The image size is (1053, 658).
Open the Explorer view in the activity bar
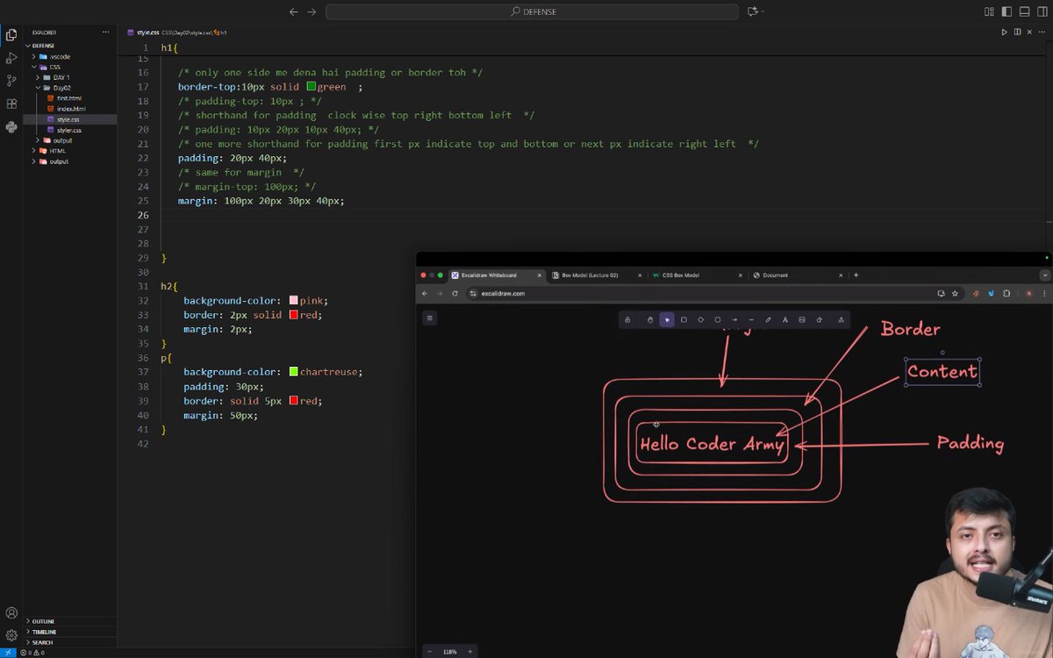coord(11,35)
